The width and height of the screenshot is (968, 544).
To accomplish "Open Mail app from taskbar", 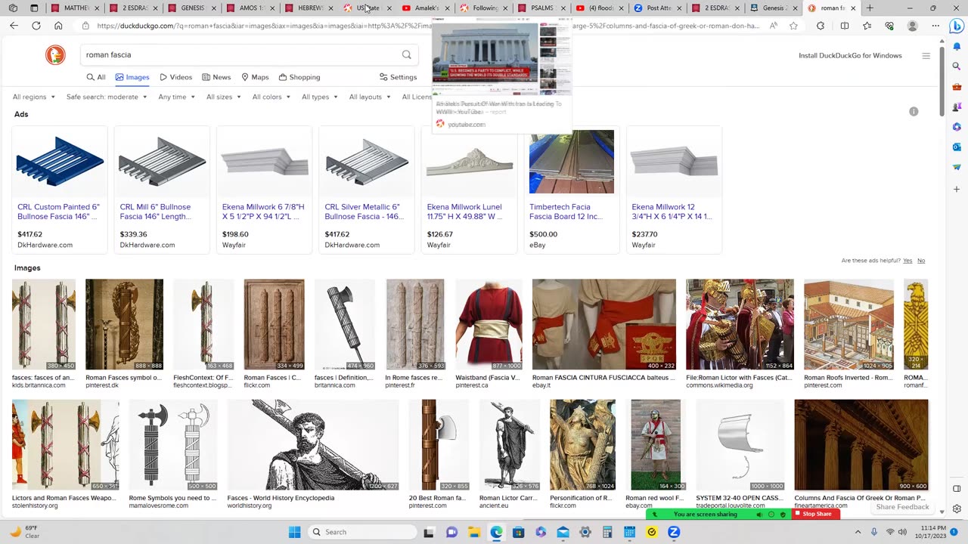I will pyautogui.click(x=563, y=532).
